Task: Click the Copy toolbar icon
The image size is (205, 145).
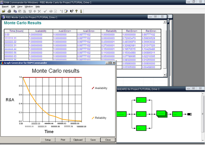Action: tap(15, 11)
